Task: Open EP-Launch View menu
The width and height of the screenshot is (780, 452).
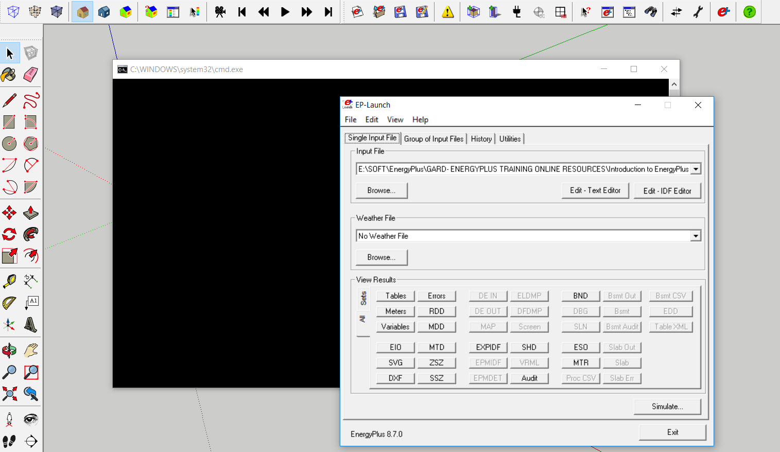Action: (x=395, y=119)
